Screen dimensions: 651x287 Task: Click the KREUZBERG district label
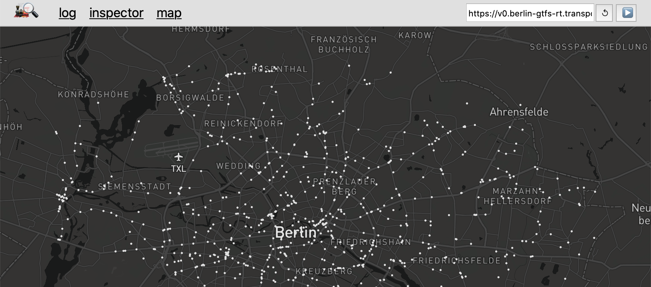pos(324,271)
